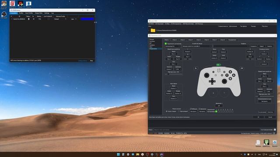Viewport: 280px width, 157px height.
Task: Toggle the Link Profile/ID checkbox in DS4Windows
Action: (48, 19)
